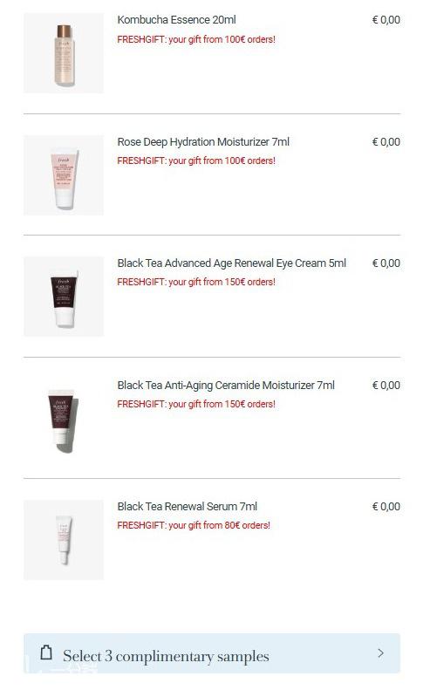Click FRESHGIFT promo under Eye Cream

[196, 282]
